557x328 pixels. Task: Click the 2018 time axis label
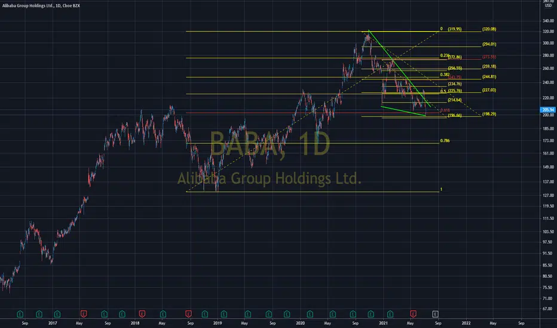(x=135, y=323)
